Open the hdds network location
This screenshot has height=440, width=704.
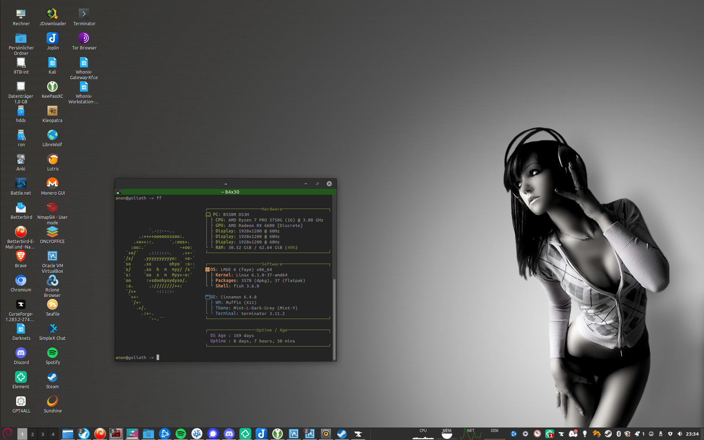(21, 114)
